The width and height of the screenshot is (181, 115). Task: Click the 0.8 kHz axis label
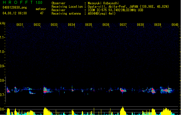coord(2,80)
